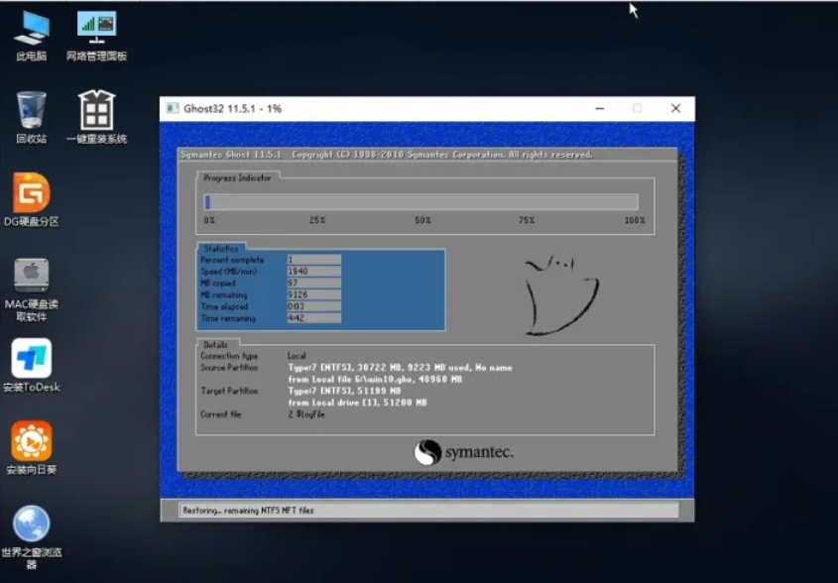The height and width of the screenshot is (583, 838).
Task: Maximize the Ghost32 window
Action: tap(637, 108)
